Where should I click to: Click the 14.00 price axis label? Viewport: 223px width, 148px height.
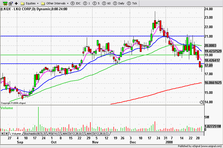point(208,102)
